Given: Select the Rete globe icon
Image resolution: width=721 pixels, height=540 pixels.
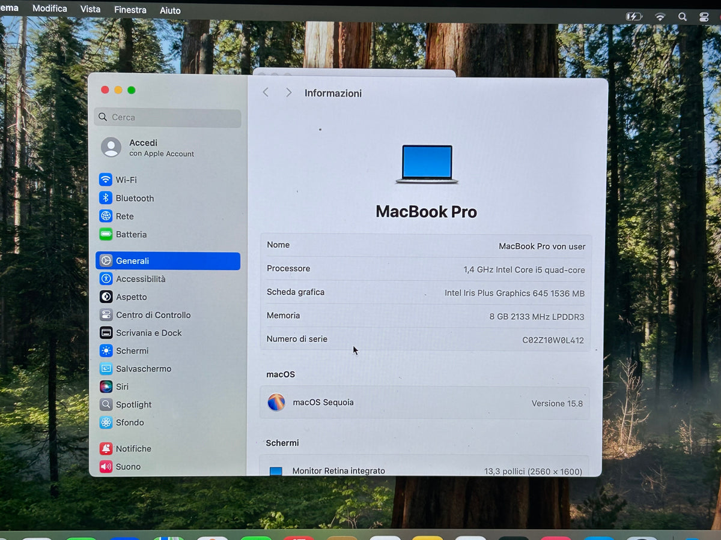Looking at the screenshot, I should [x=106, y=216].
